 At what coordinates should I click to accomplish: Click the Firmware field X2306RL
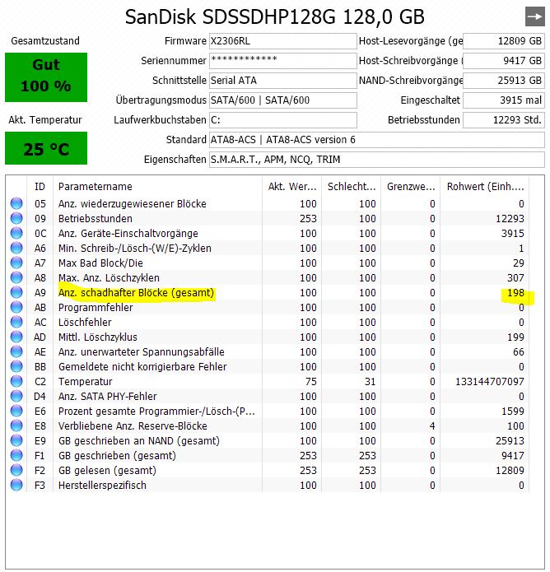pos(283,41)
